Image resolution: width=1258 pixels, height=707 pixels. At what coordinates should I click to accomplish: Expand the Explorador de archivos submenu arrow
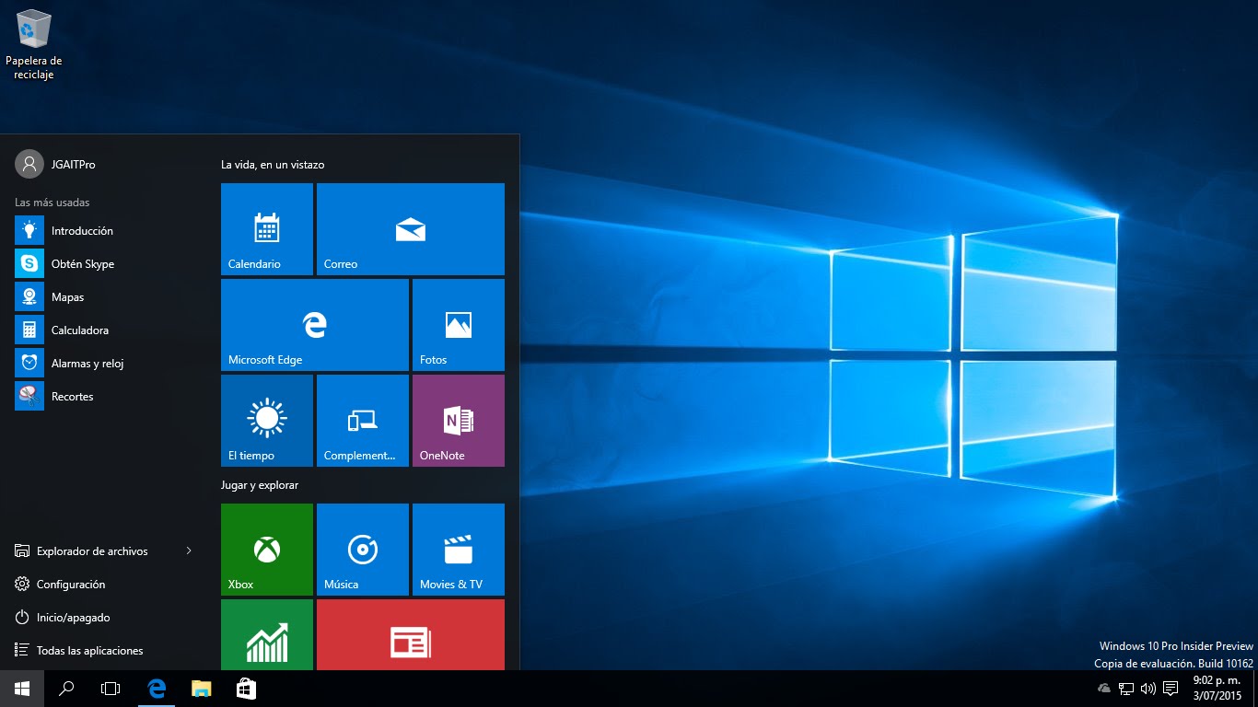[x=188, y=551]
